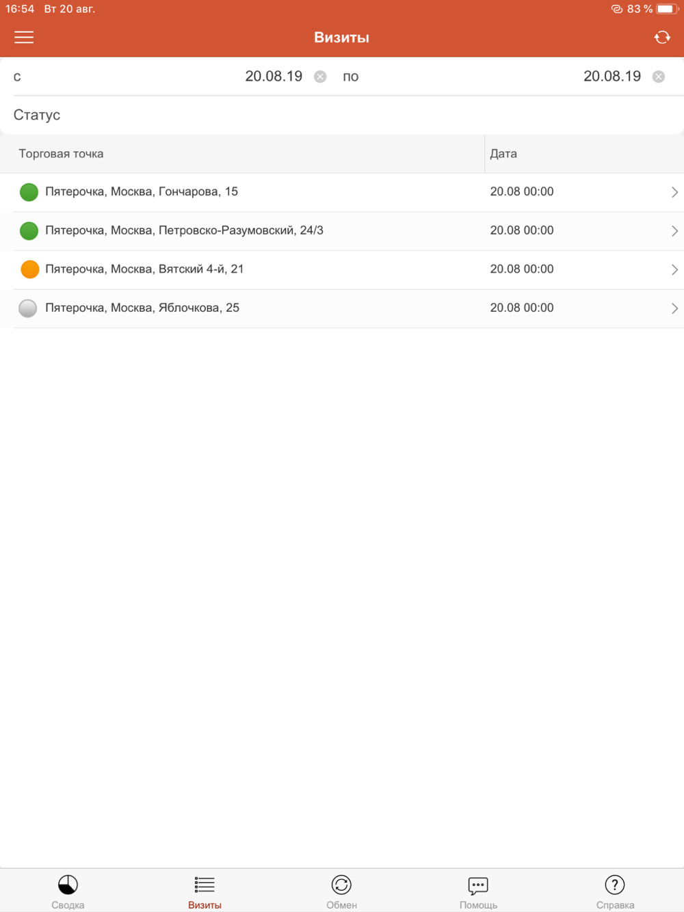Select date 20.08 00:00 in Петровско-Разумовский row
Image resolution: width=684 pixels, height=912 pixels.
[522, 230]
